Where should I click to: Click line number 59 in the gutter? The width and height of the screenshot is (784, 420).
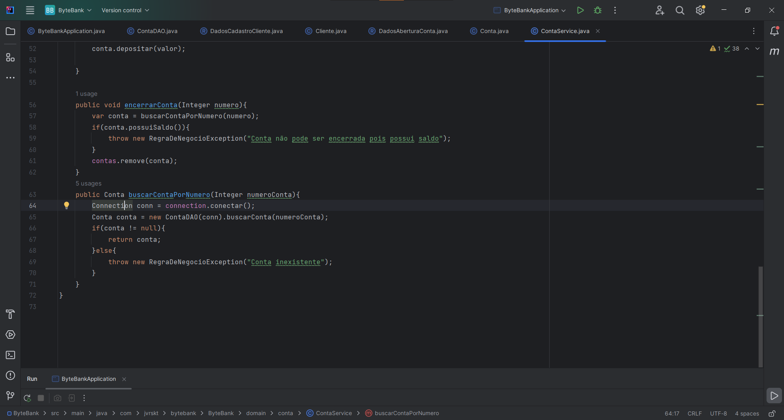[33, 139]
